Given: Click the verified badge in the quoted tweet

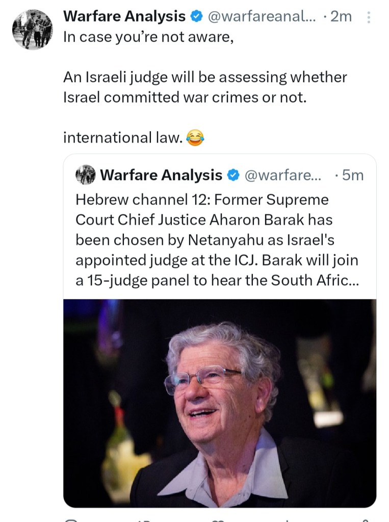Looking at the screenshot, I should pyautogui.click(x=232, y=175).
